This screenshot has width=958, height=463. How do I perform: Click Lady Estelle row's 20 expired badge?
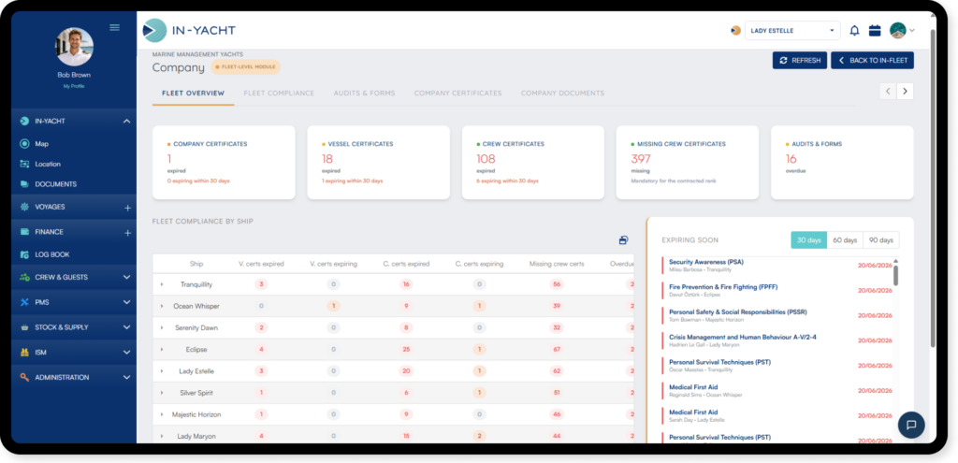click(406, 370)
